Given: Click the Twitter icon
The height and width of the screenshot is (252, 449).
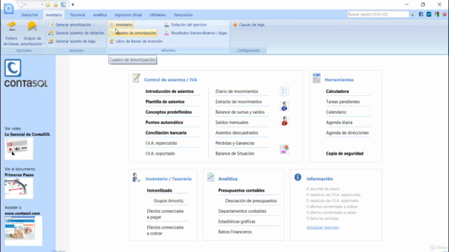Looking at the screenshot, I should (x=429, y=14).
